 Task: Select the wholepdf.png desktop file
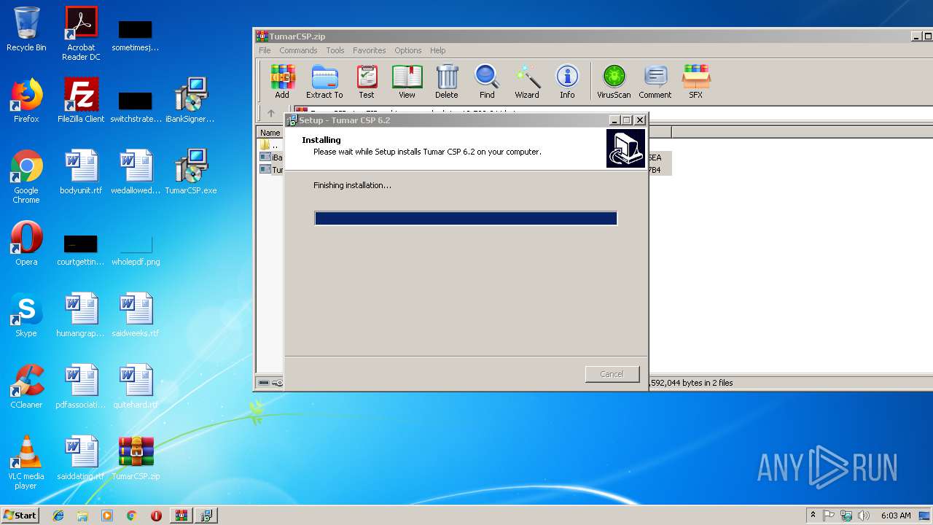(x=136, y=249)
